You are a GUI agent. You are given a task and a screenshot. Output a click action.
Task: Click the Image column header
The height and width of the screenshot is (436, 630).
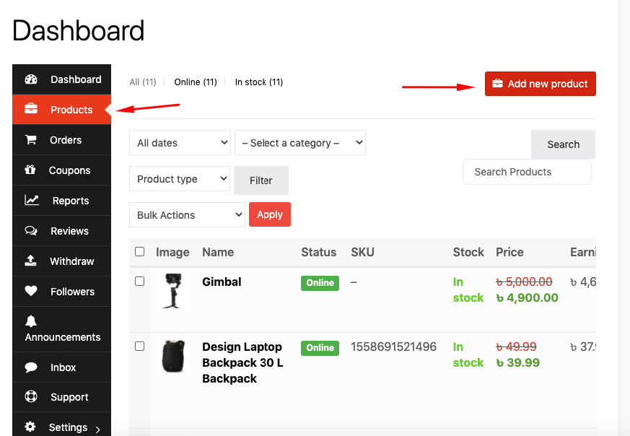(172, 252)
